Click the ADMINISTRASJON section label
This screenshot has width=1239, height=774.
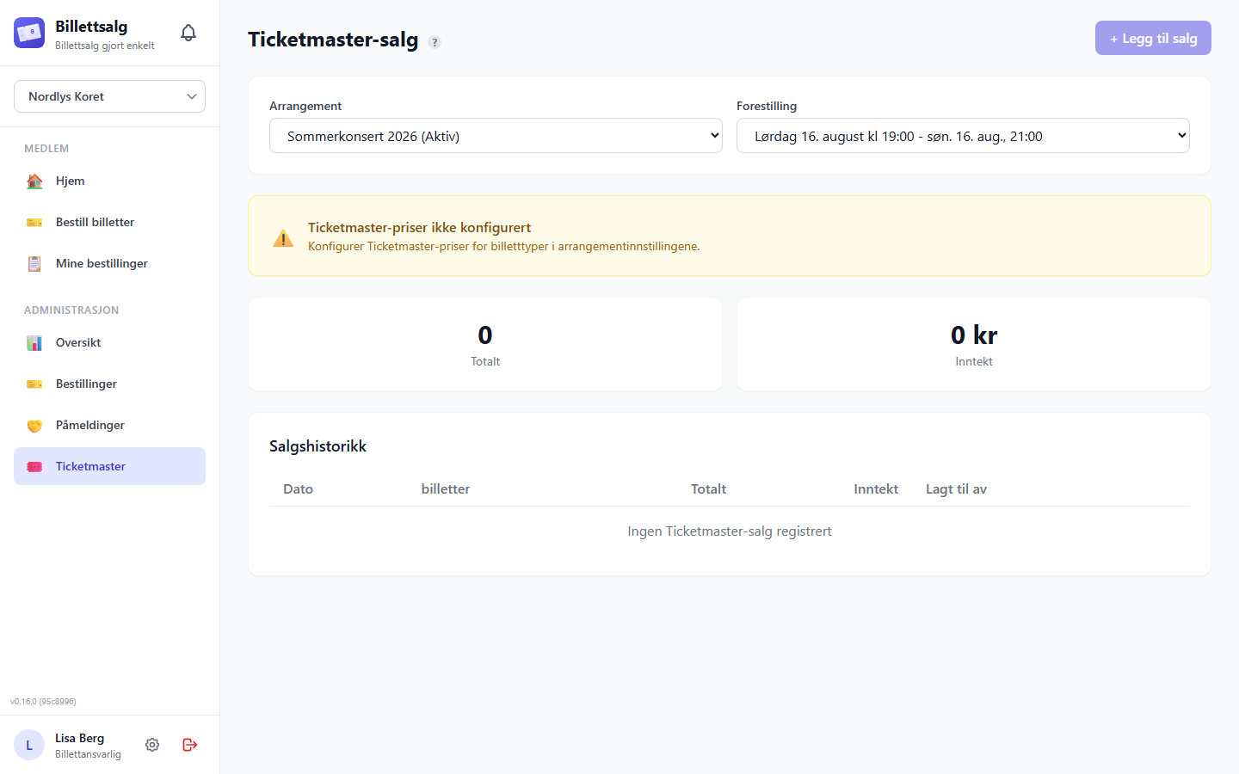[x=71, y=310]
